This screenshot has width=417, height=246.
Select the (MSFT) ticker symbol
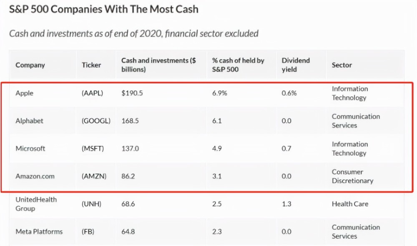[x=93, y=148]
